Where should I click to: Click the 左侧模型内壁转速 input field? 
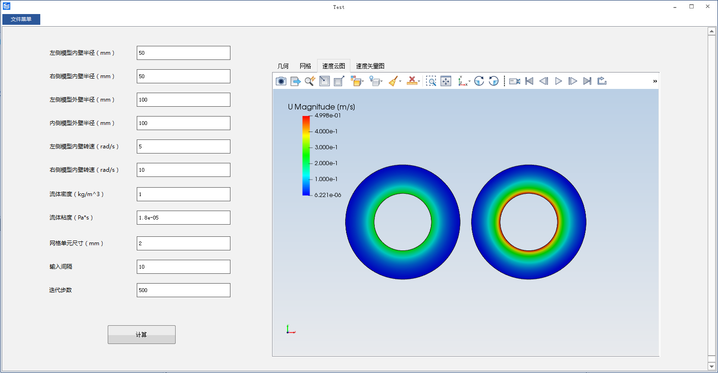(184, 146)
